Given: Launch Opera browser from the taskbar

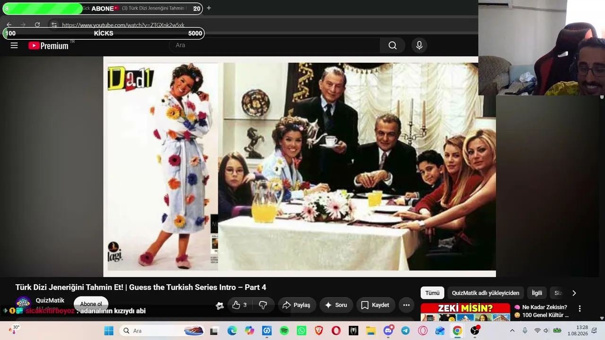Looking at the screenshot, I should pyautogui.click(x=336, y=331).
